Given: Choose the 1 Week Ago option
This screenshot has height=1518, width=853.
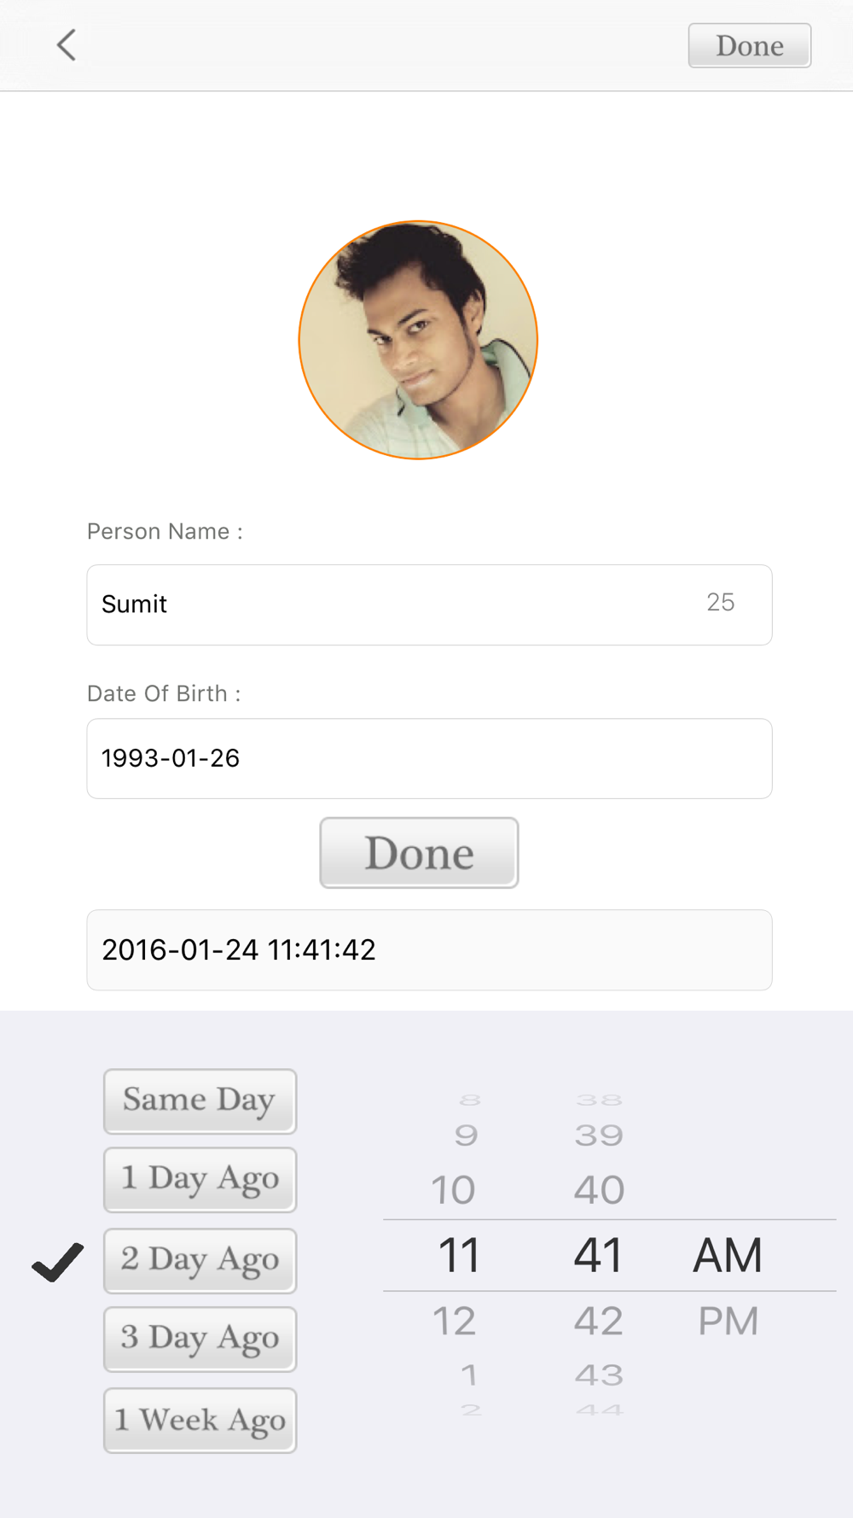Looking at the screenshot, I should (x=200, y=1420).
